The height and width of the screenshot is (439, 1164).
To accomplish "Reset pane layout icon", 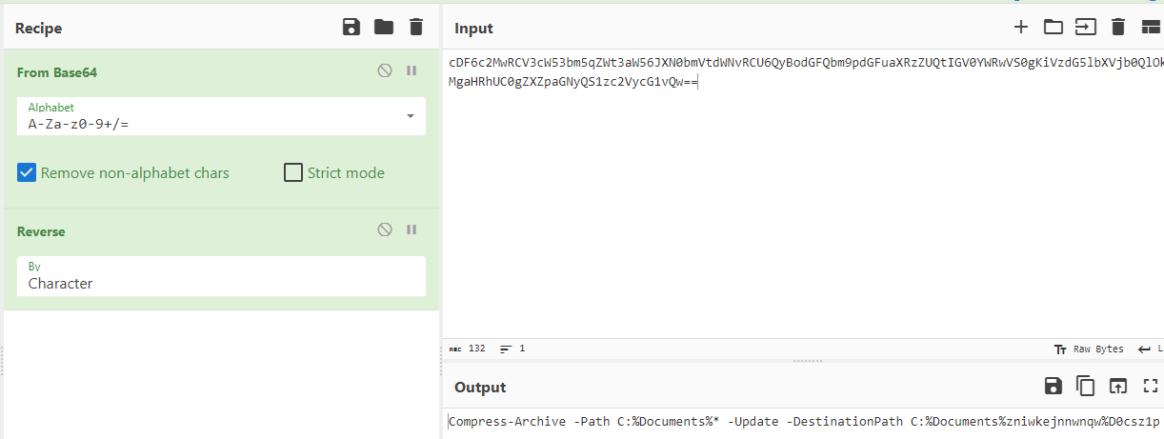I will [x=1151, y=27].
